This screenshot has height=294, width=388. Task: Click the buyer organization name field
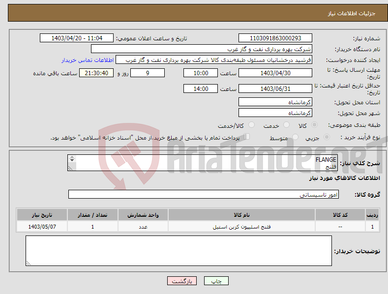202,49
